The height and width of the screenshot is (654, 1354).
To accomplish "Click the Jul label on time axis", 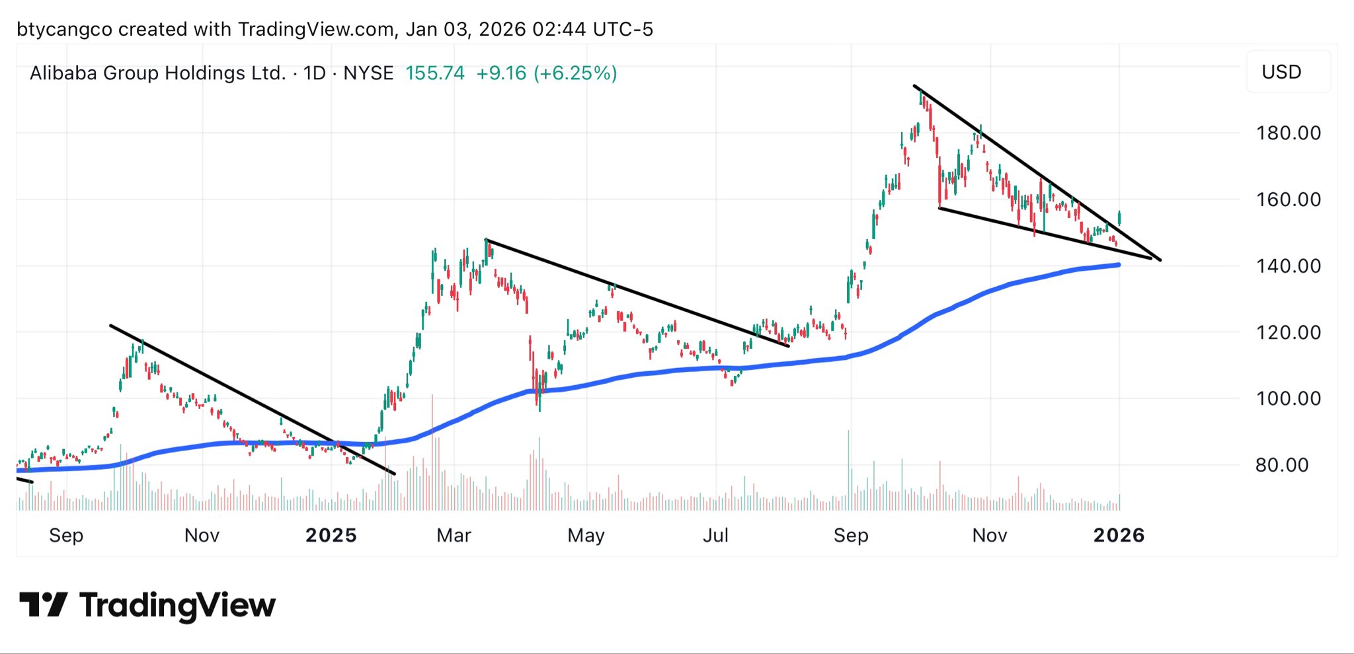I will (715, 535).
